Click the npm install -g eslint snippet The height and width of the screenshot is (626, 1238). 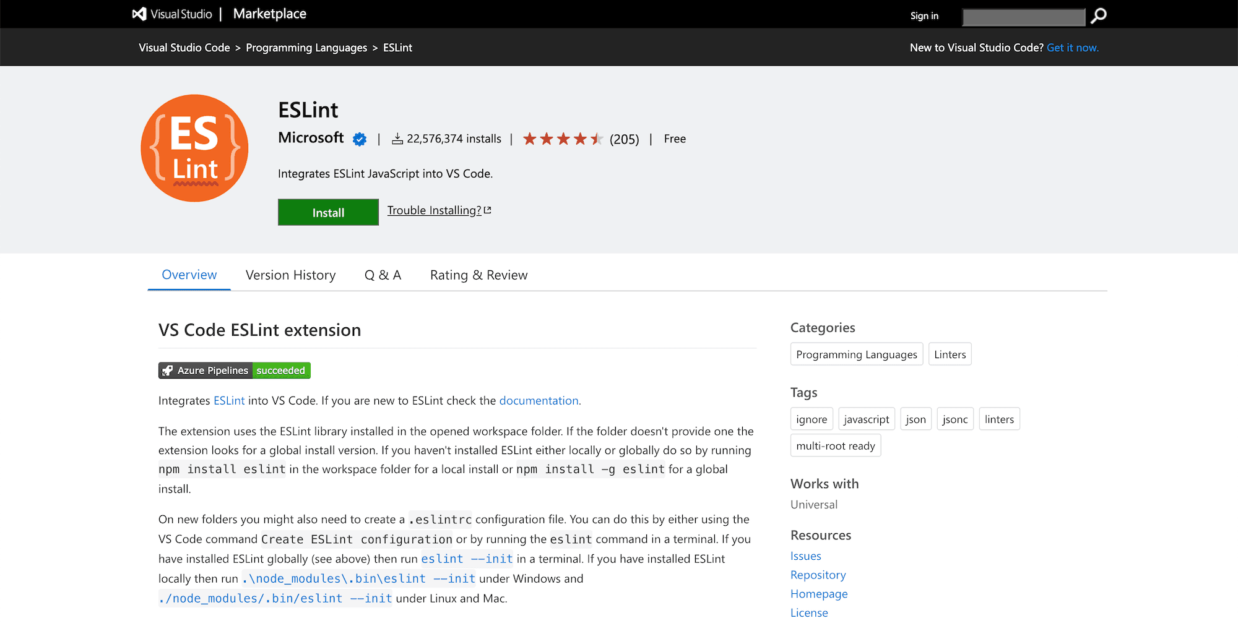[591, 469]
